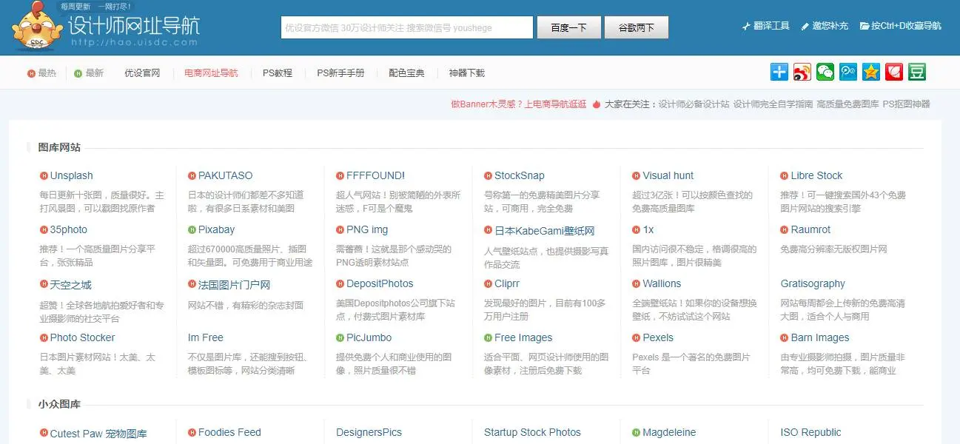The width and height of the screenshot is (960, 444).
Task: Open the PS新手手册 nav item
Action: coord(340,73)
